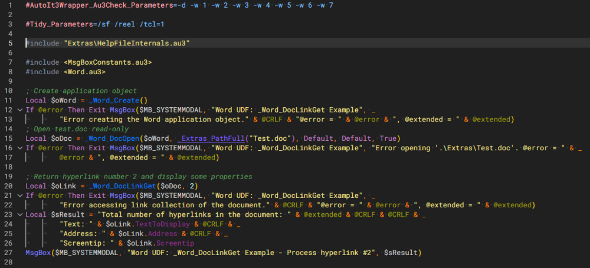
Task: Click the "Total number of hyperlinks" string
Action: pyautogui.click(x=194, y=214)
